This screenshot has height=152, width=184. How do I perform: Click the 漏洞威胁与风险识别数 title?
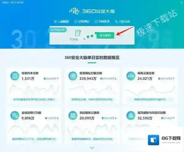[x=152, y=113]
